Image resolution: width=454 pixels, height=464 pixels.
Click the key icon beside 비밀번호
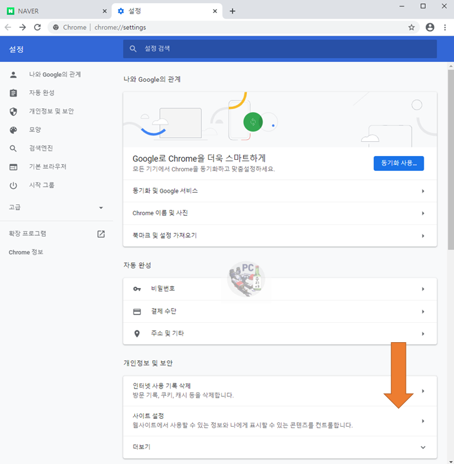pyautogui.click(x=137, y=289)
